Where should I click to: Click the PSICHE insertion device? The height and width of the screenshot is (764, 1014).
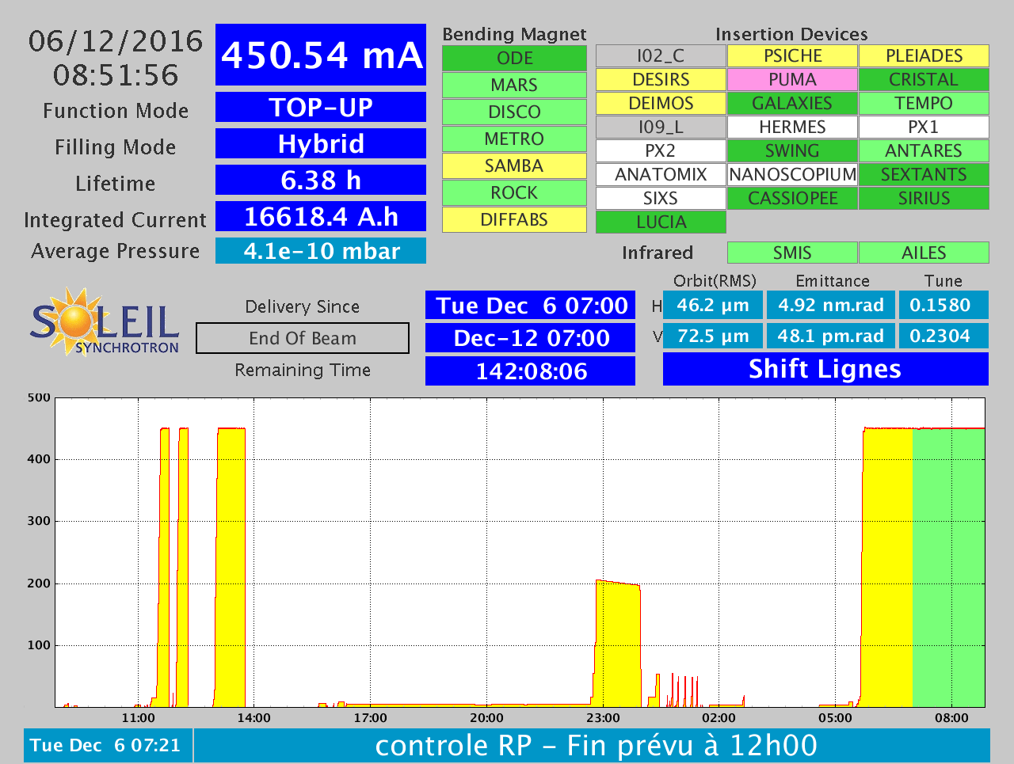[x=792, y=56]
